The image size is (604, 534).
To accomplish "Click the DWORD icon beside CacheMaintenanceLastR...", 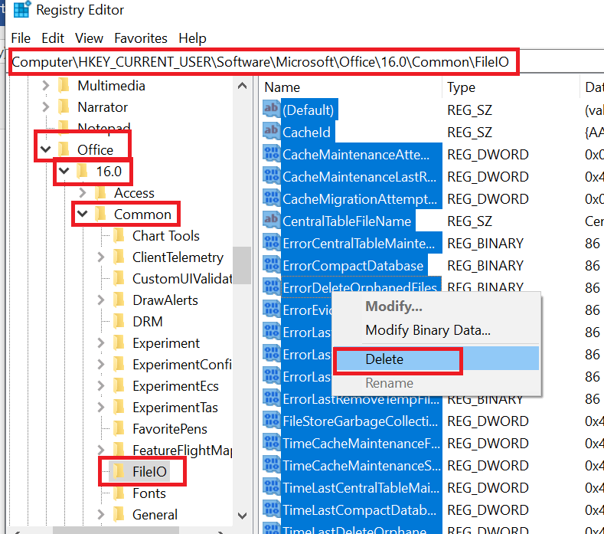I will 272,175.
